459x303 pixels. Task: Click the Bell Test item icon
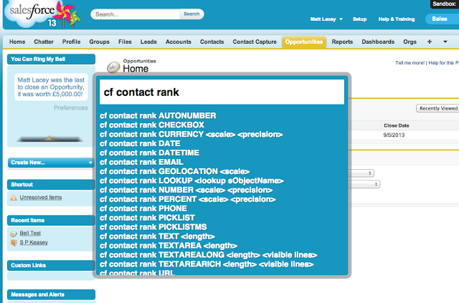[x=14, y=234]
